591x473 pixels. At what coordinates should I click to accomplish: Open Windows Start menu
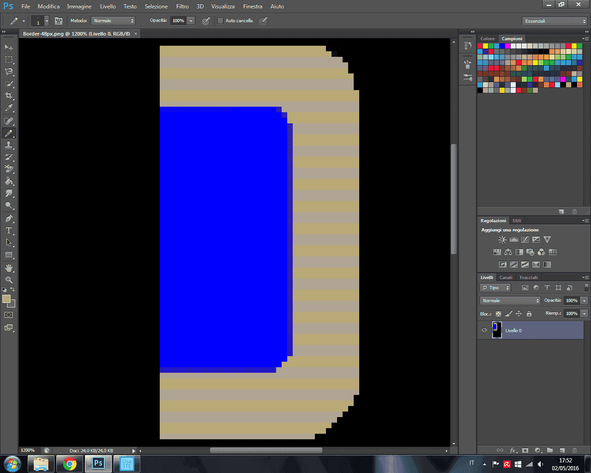[12, 463]
